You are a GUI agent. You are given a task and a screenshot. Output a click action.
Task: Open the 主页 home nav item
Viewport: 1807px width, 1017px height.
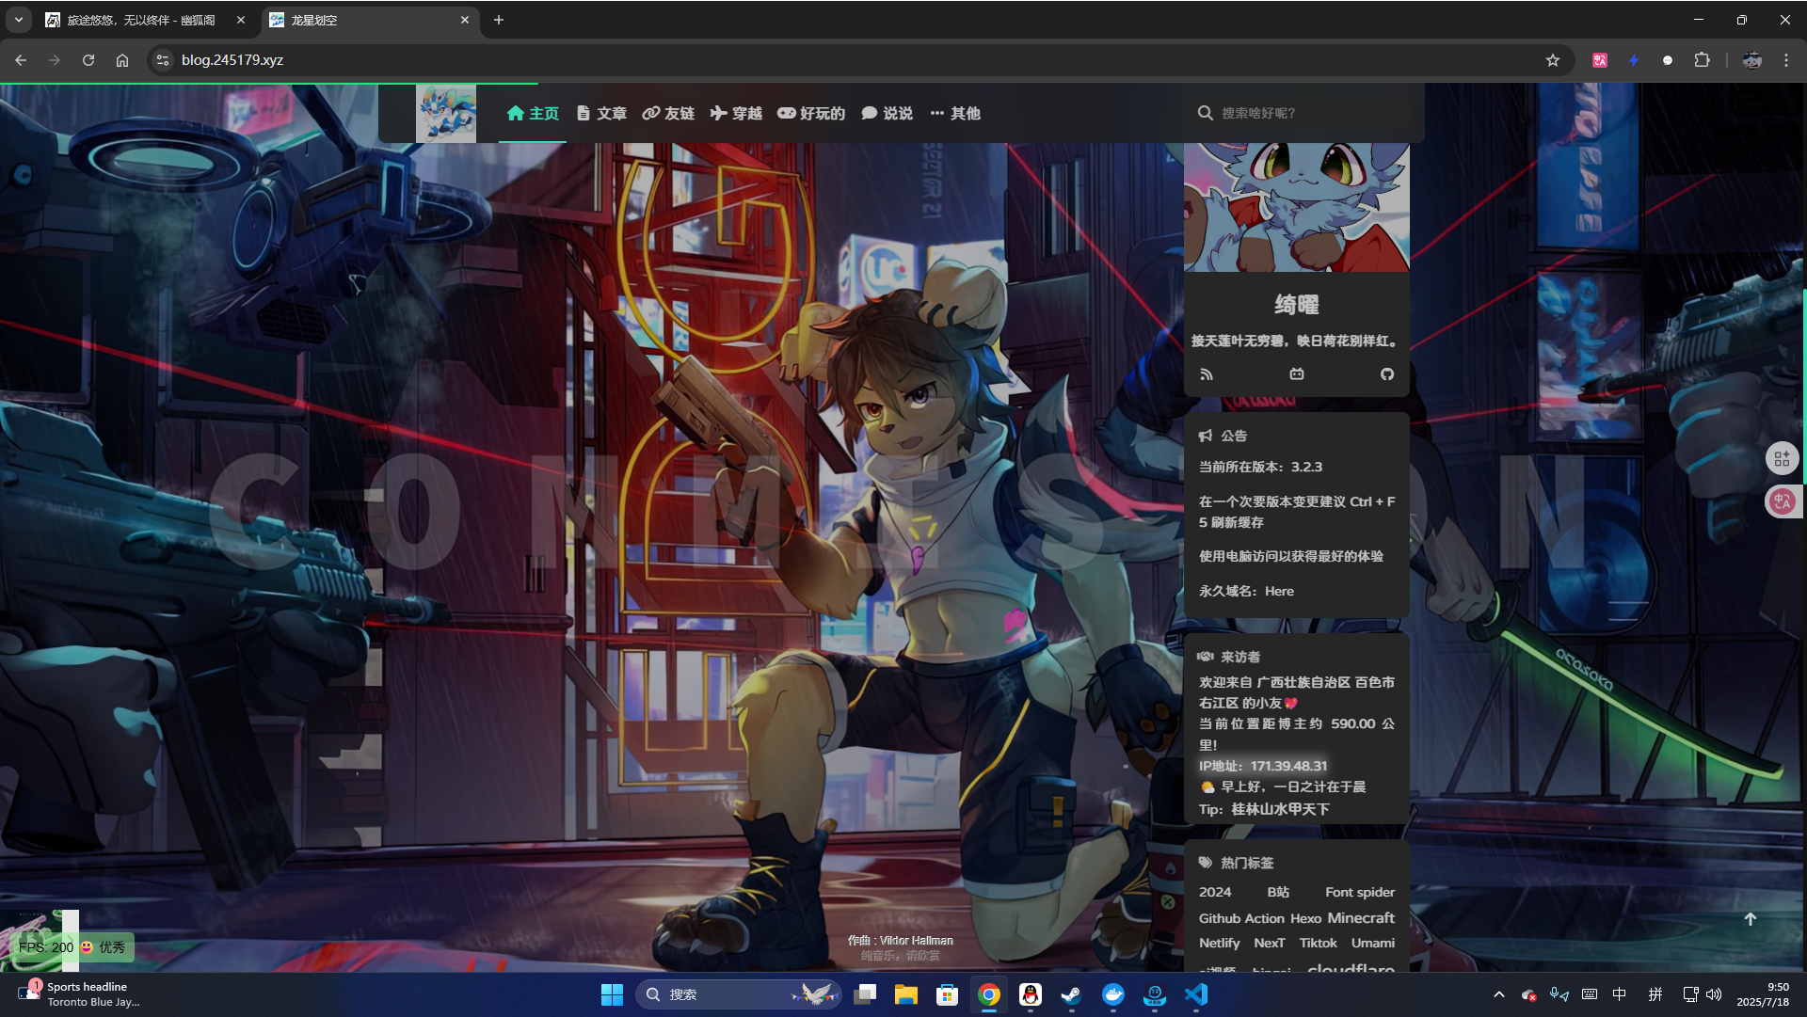tap(533, 113)
